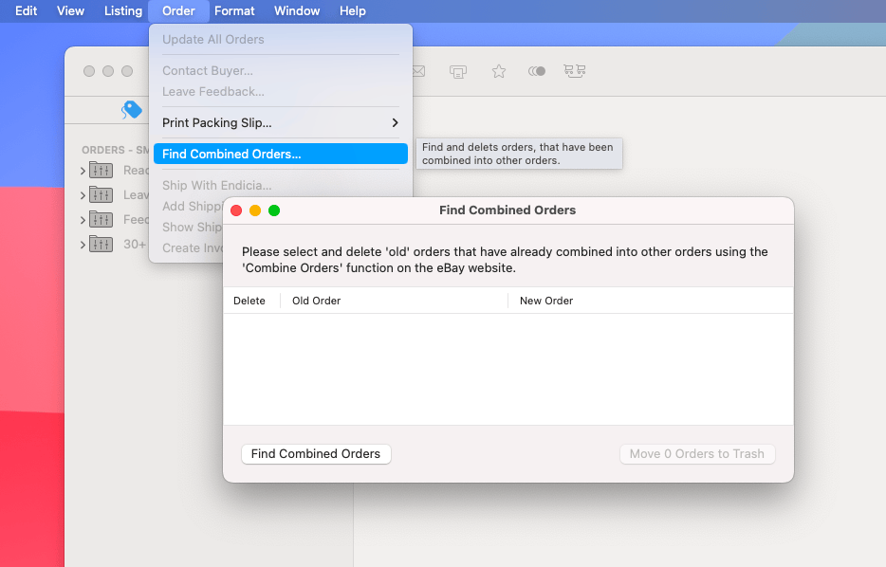Screen dimensions: 886x567
Task: Open the Print Packing Slip submenu
Action: click(x=280, y=123)
